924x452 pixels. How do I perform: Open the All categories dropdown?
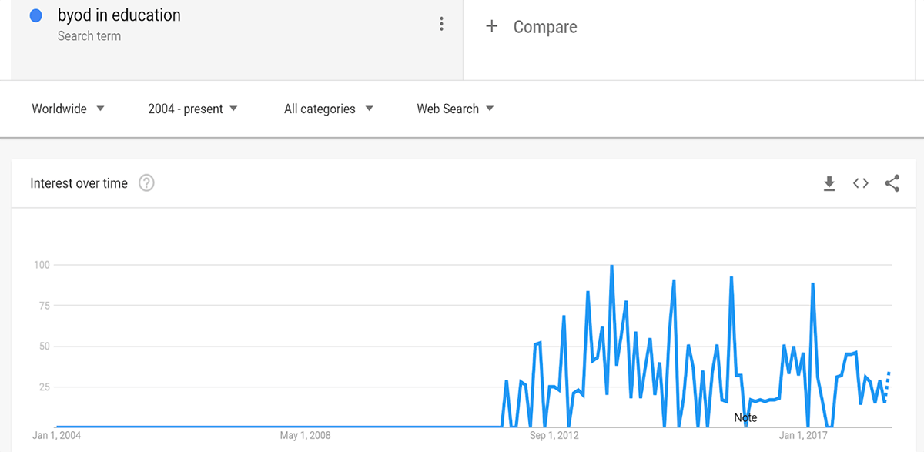click(x=328, y=109)
